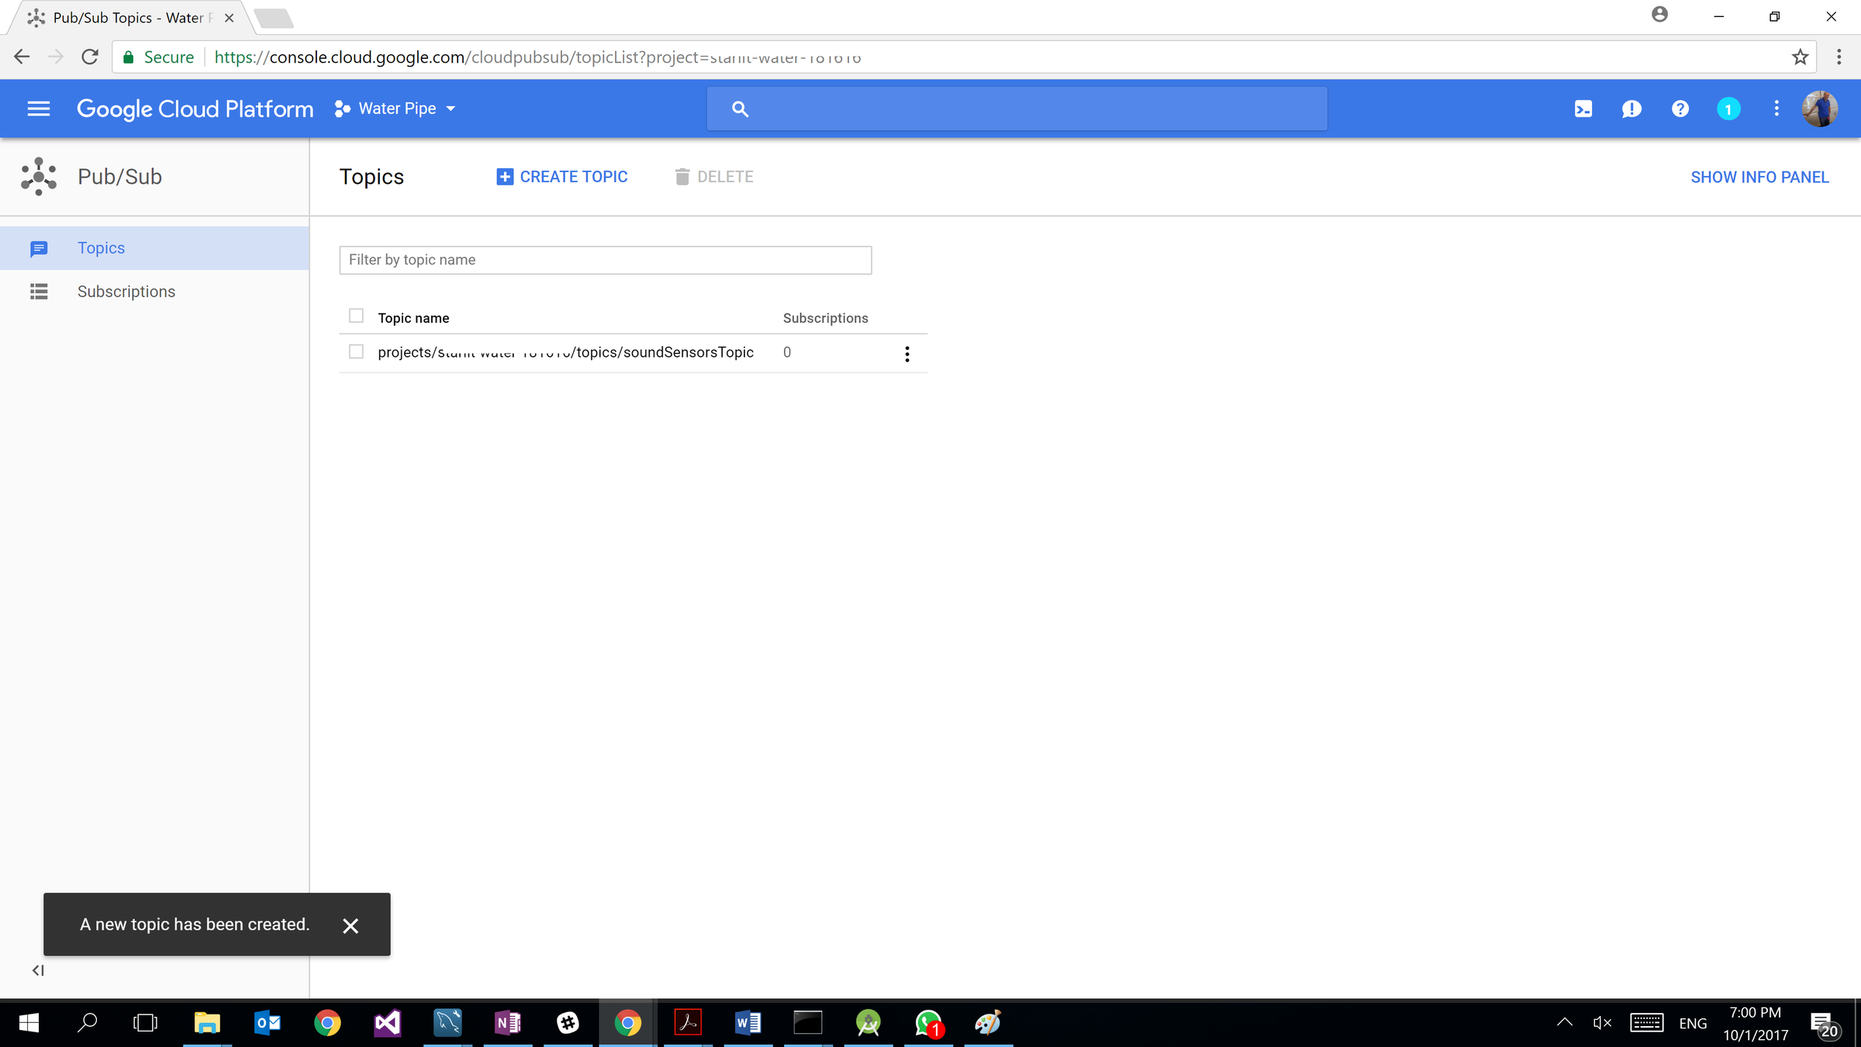Open the Help question mark icon
Screen dimensions: 1861x1047
pyautogui.click(x=1680, y=109)
